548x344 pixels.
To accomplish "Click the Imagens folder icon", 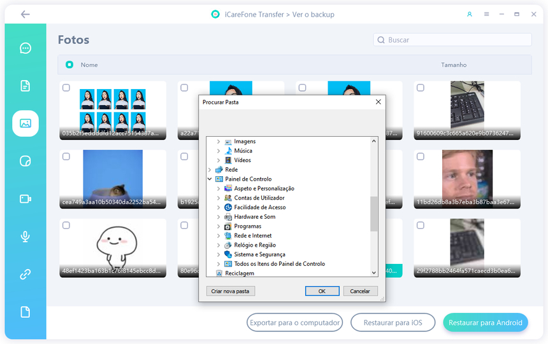I will (228, 142).
